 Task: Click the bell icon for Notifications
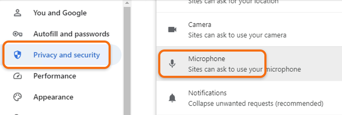(x=172, y=98)
